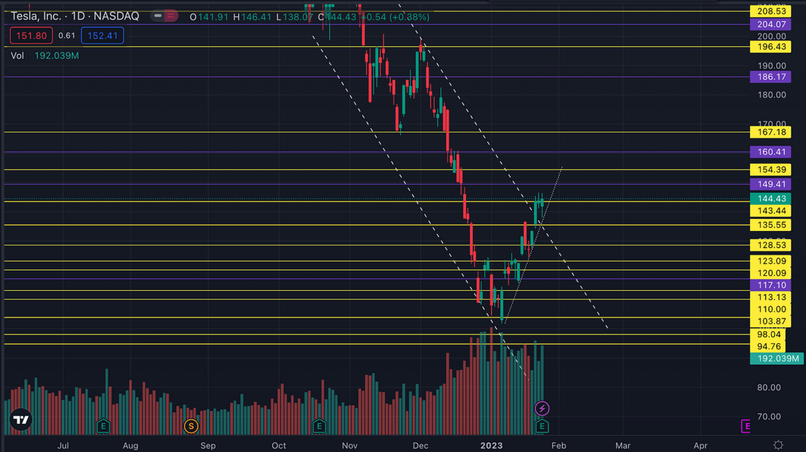Open the late-January earnings marker

pyautogui.click(x=542, y=426)
